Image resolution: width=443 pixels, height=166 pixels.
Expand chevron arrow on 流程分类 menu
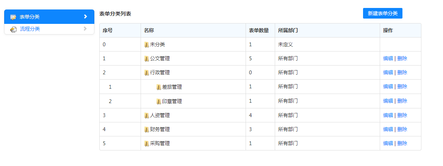[85, 29]
